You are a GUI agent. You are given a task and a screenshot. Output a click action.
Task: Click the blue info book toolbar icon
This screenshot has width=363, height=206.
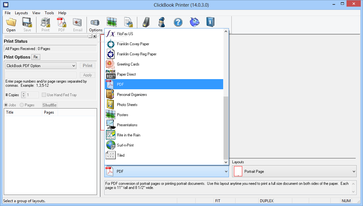click(210, 22)
